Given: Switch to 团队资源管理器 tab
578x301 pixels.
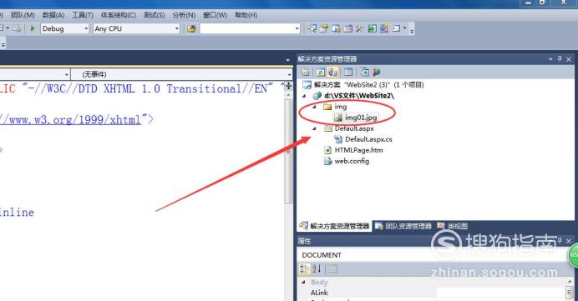Looking at the screenshot, I should tap(403, 226).
